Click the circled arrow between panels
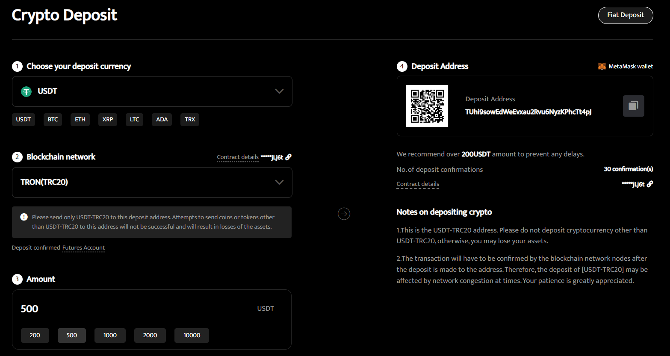 [344, 214]
